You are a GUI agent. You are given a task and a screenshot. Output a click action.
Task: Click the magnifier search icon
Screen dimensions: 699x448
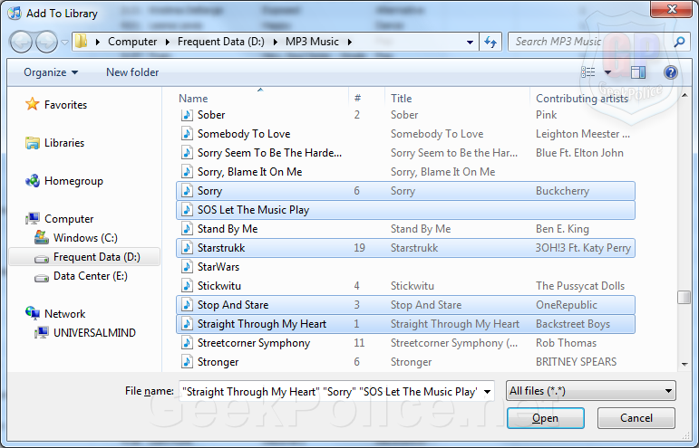pyautogui.click(x=679, y=42)
